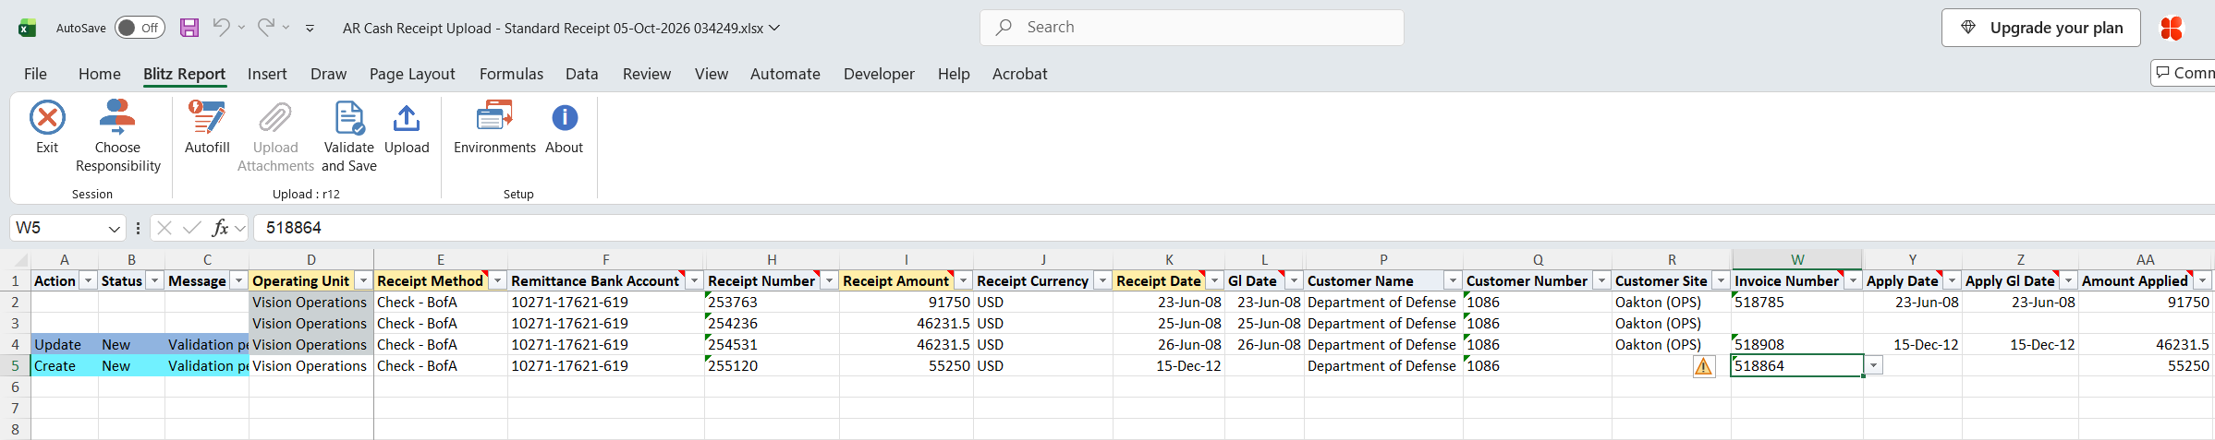Click the Upload icon

tap(407, 118)
